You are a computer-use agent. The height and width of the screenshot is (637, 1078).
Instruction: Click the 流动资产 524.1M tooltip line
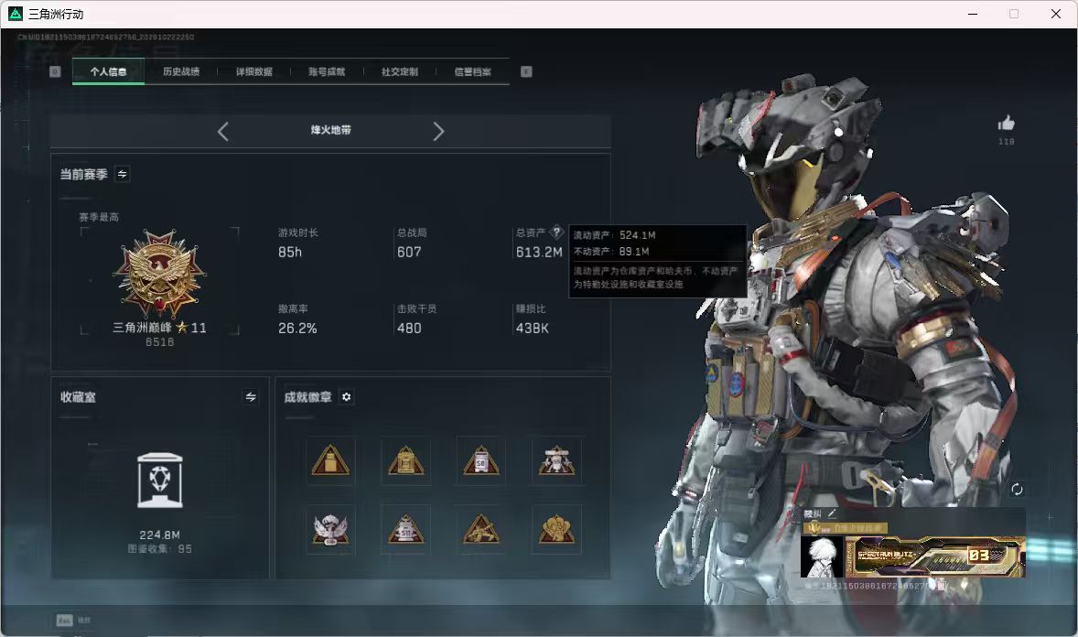[x=615, y=235]
